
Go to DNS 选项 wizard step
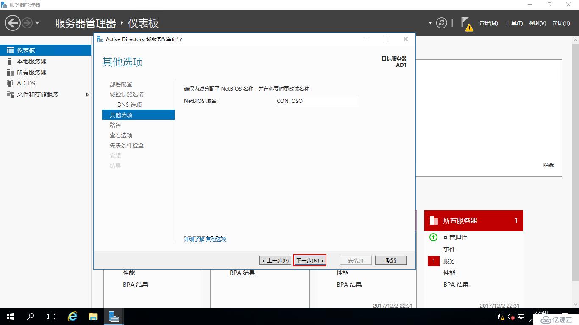(130, 105)
